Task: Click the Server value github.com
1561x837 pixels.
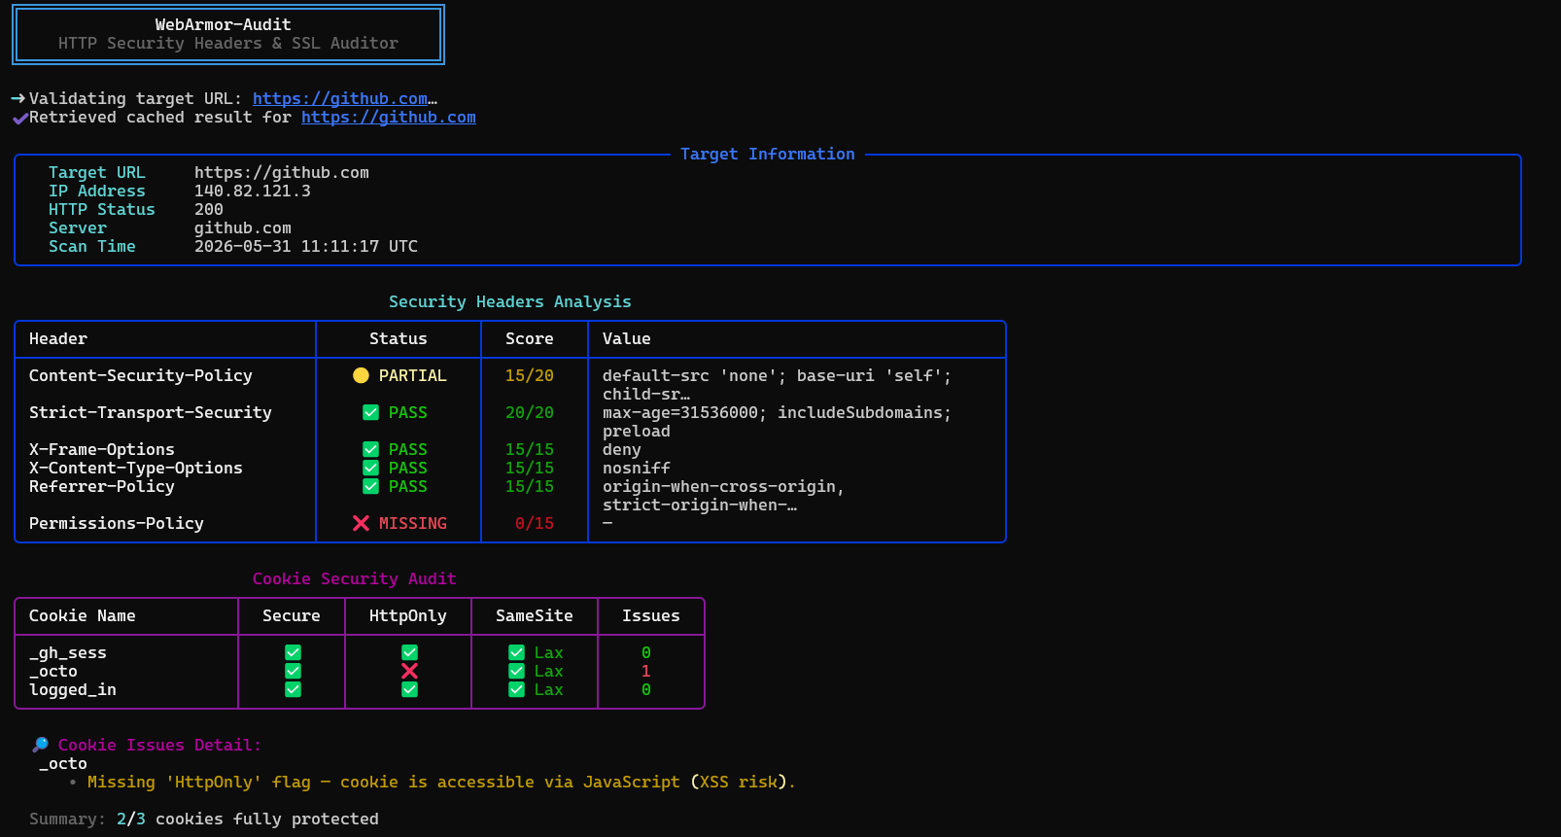Action: click(x=243, y=227)
